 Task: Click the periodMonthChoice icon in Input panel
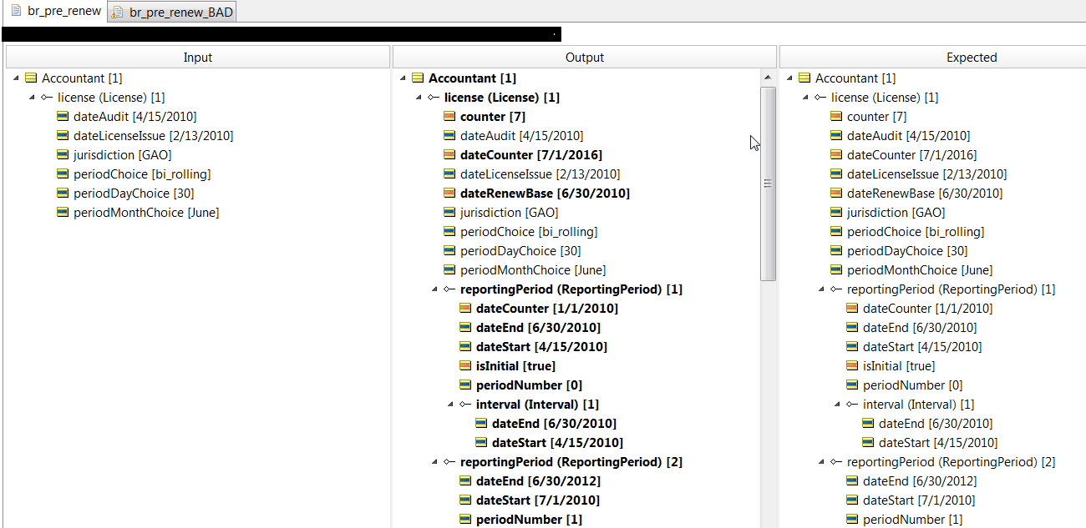tap(63, 213)
